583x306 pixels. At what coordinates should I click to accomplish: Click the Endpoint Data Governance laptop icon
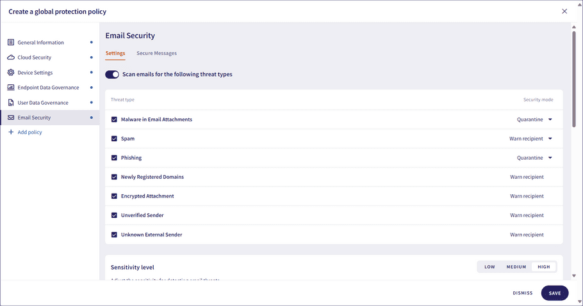pyautogui.click(x=11, y=88)
